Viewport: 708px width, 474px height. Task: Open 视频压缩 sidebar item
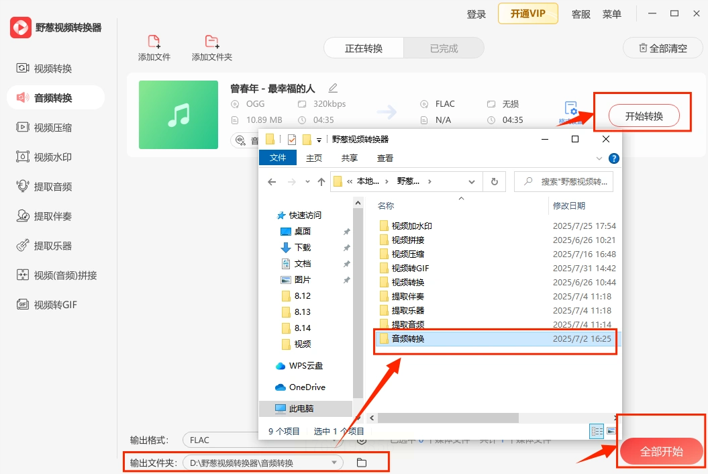pos(44,128)
